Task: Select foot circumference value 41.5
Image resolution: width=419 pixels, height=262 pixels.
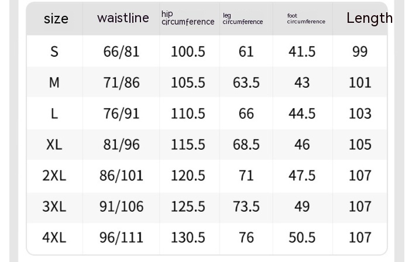Action: point(302,51)
